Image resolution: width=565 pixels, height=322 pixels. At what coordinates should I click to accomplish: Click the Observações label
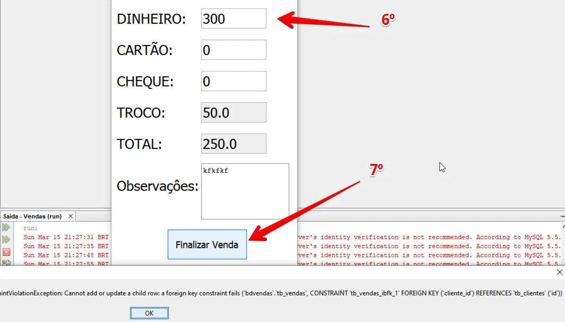coord(158,186)
